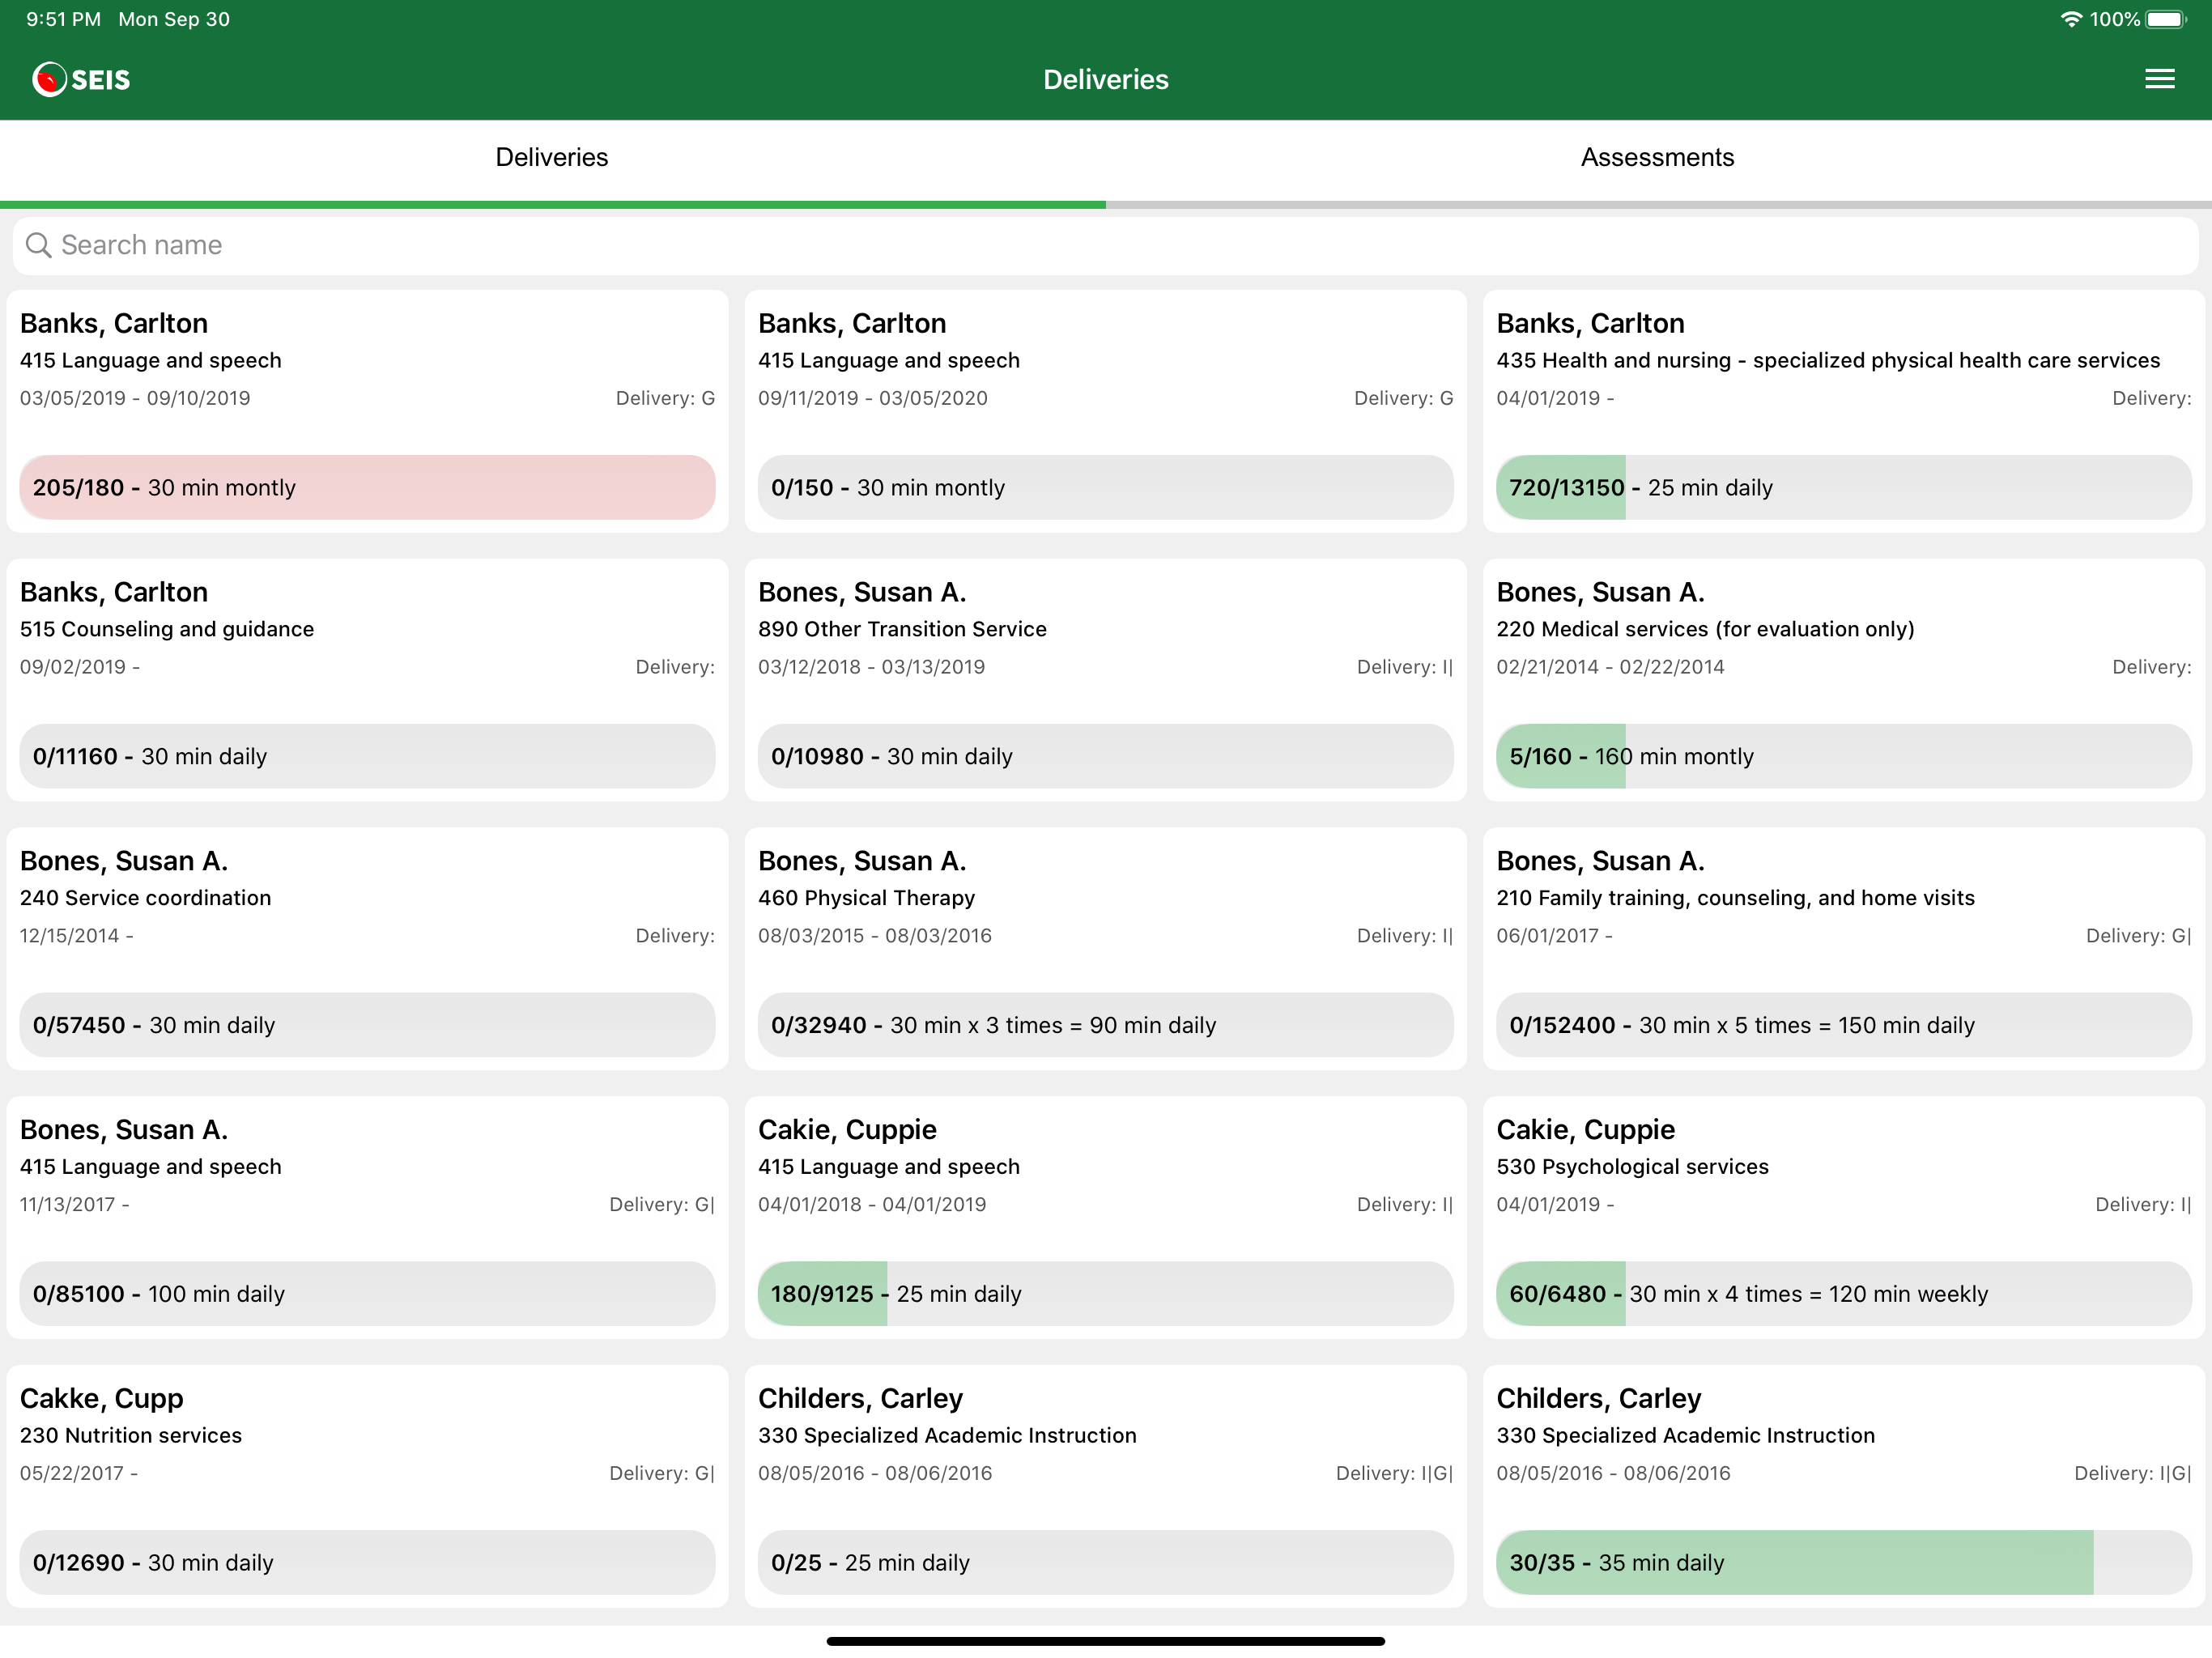The image size is (2212, 1658).
Task: Open Banks, Carlton 03/05/2019 Language and speech card
Action: click(367, 411)
